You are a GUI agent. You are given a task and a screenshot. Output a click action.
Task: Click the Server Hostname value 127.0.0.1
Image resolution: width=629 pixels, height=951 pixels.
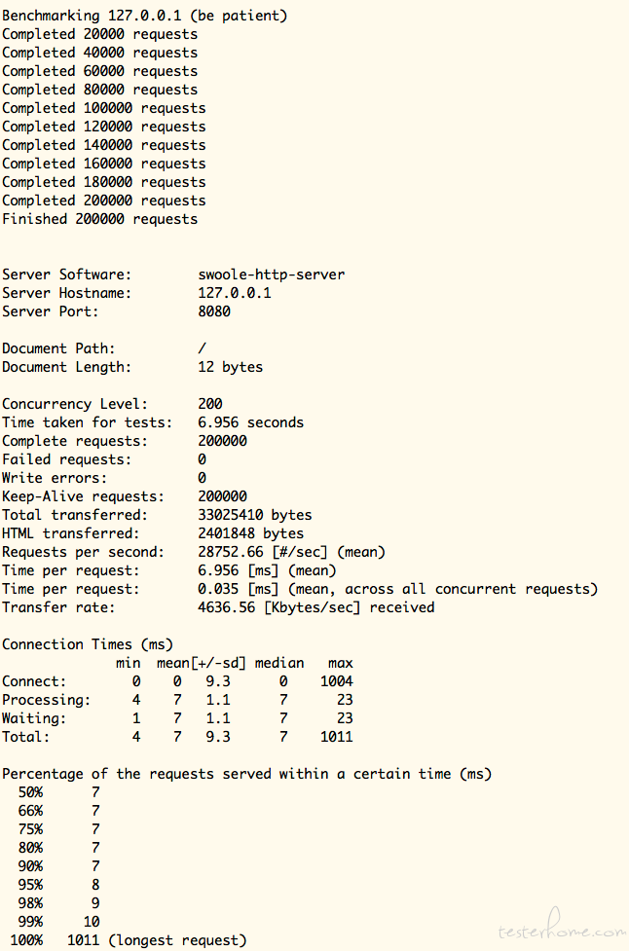pos(234,293)
